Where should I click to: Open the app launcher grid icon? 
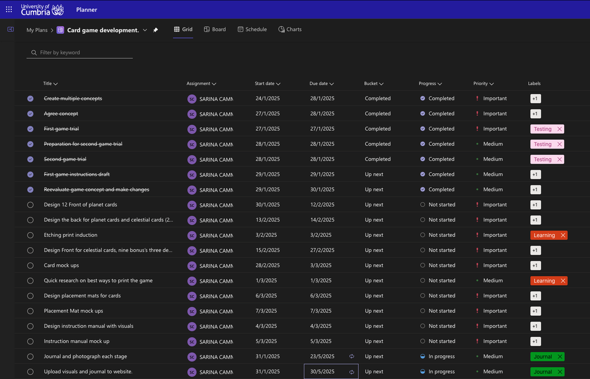(x=9, y=10)
